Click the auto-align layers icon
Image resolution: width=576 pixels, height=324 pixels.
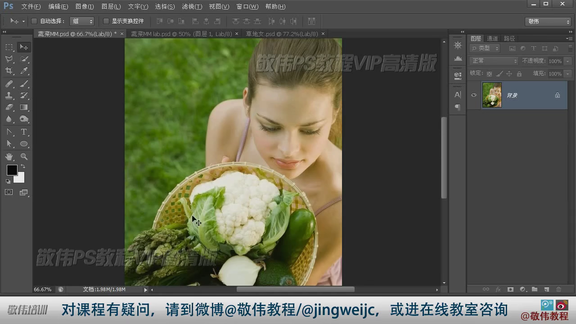click(311, 21)
